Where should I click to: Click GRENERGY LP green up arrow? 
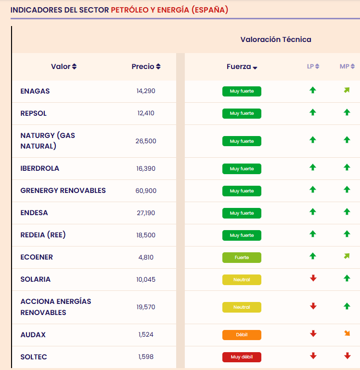(313, 190)
